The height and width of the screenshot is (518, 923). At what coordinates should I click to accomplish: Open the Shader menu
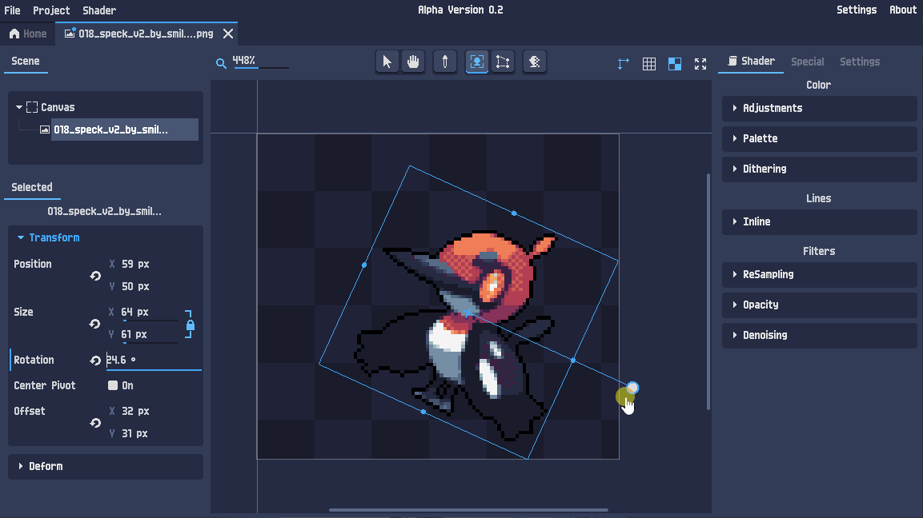coord(99,10)
